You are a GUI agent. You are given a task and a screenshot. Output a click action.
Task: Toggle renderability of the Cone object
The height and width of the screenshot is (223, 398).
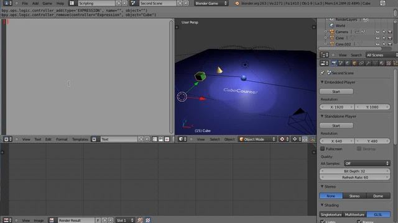click(x=390, y=38)
